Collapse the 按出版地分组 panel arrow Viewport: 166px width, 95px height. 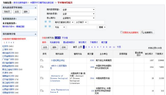36,34
